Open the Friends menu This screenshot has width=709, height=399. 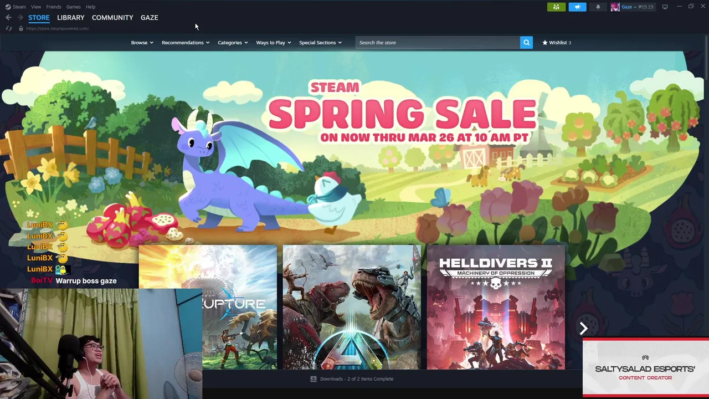(54, 7)
